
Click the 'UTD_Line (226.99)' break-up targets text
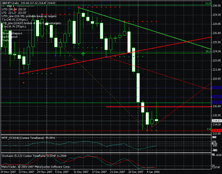[29, 16]
